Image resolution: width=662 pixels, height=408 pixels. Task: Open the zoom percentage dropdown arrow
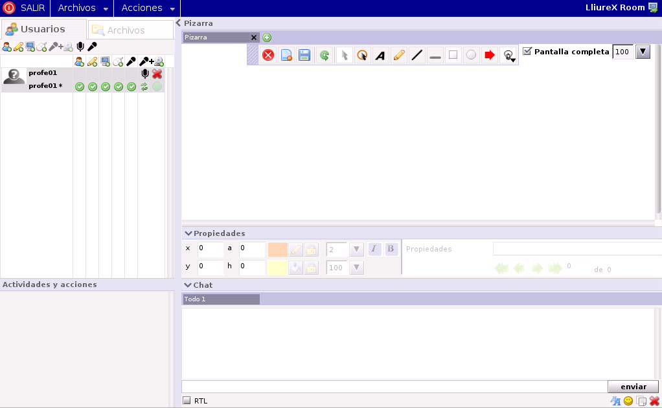coord(643,52)
